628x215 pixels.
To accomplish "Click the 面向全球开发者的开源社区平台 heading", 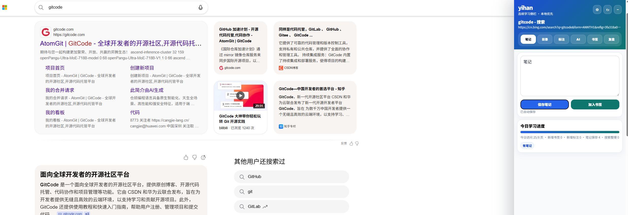I will [85, 174].
